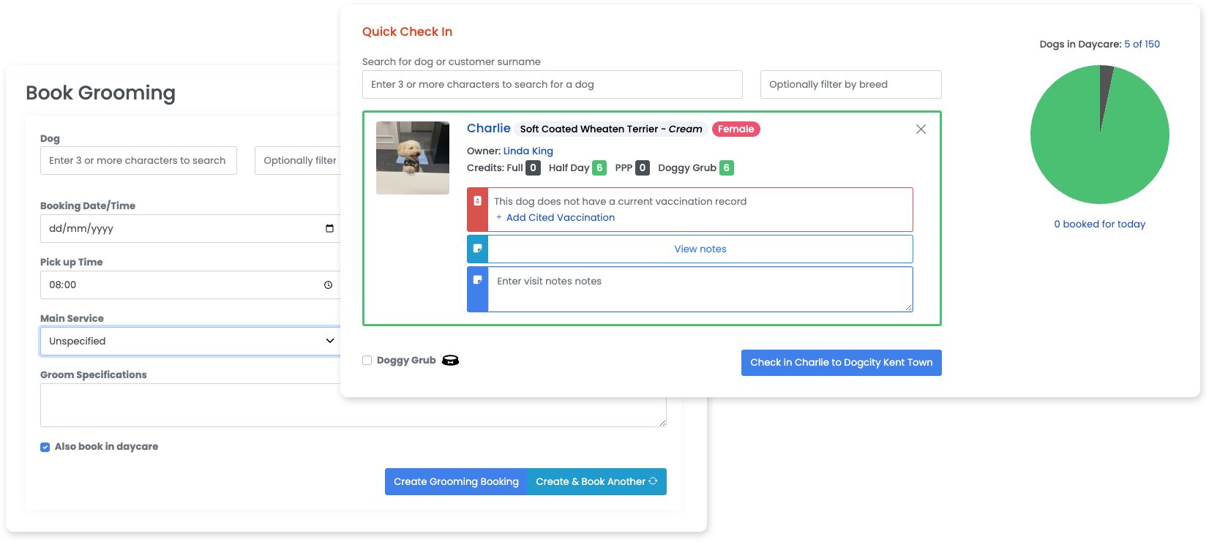Open owner Linda King's profile link
Screen dimensions: 1209x542
coord(528,151)
